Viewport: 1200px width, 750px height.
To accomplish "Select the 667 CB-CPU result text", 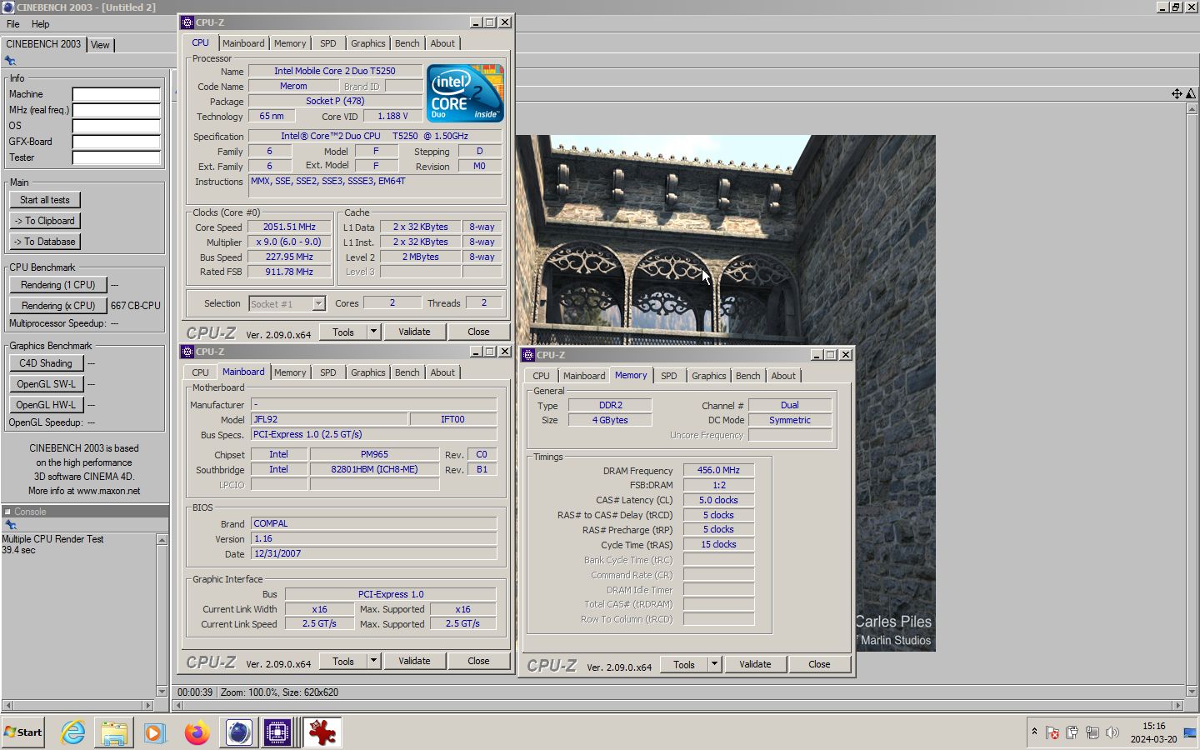I will [x=136, y=306].
